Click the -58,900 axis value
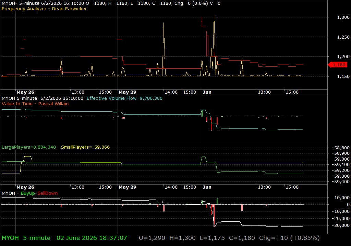 pos(340,153)
